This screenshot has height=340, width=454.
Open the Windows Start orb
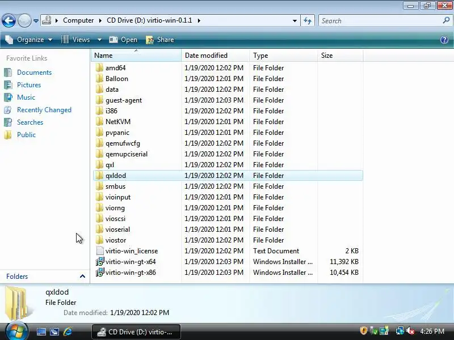click(x=17, y=331)
